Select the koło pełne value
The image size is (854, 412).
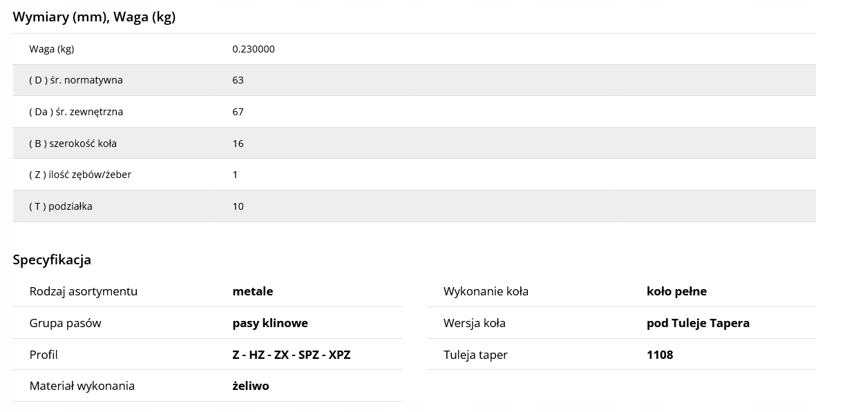pos(676,291)
